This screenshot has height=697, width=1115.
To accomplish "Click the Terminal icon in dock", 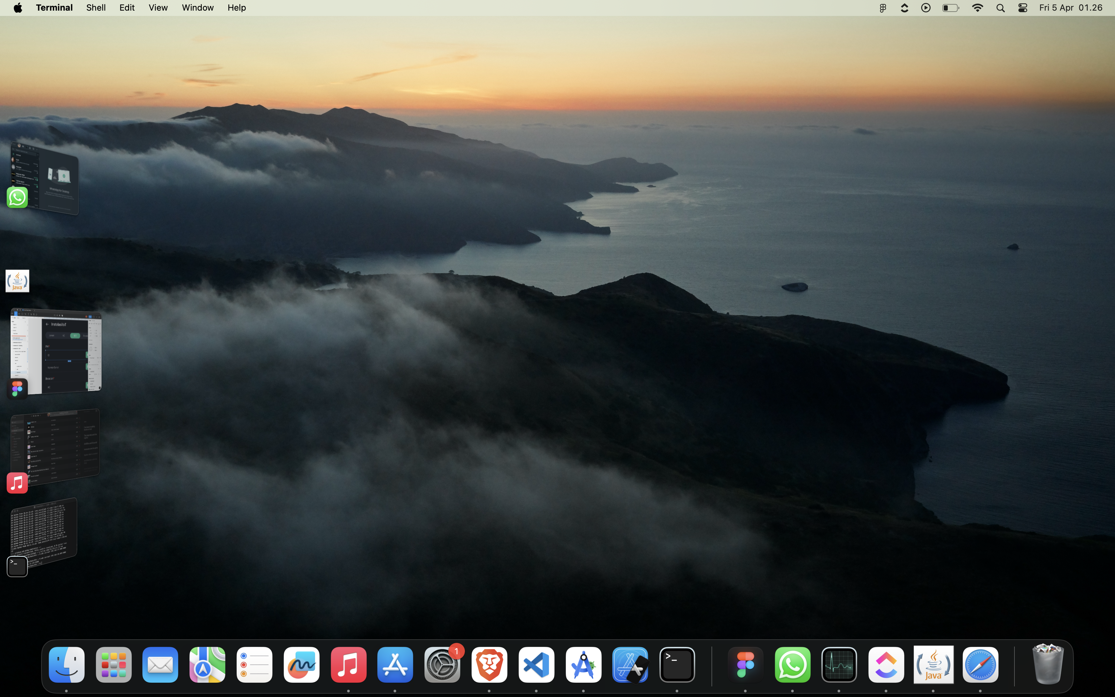I will (x=677, y=665).
